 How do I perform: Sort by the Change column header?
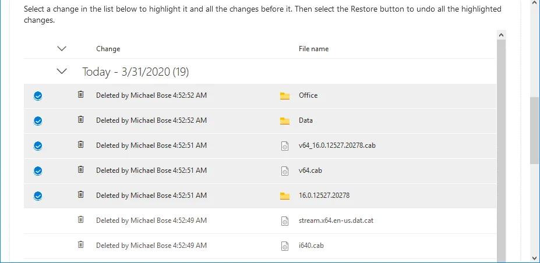tap(108, 49)
